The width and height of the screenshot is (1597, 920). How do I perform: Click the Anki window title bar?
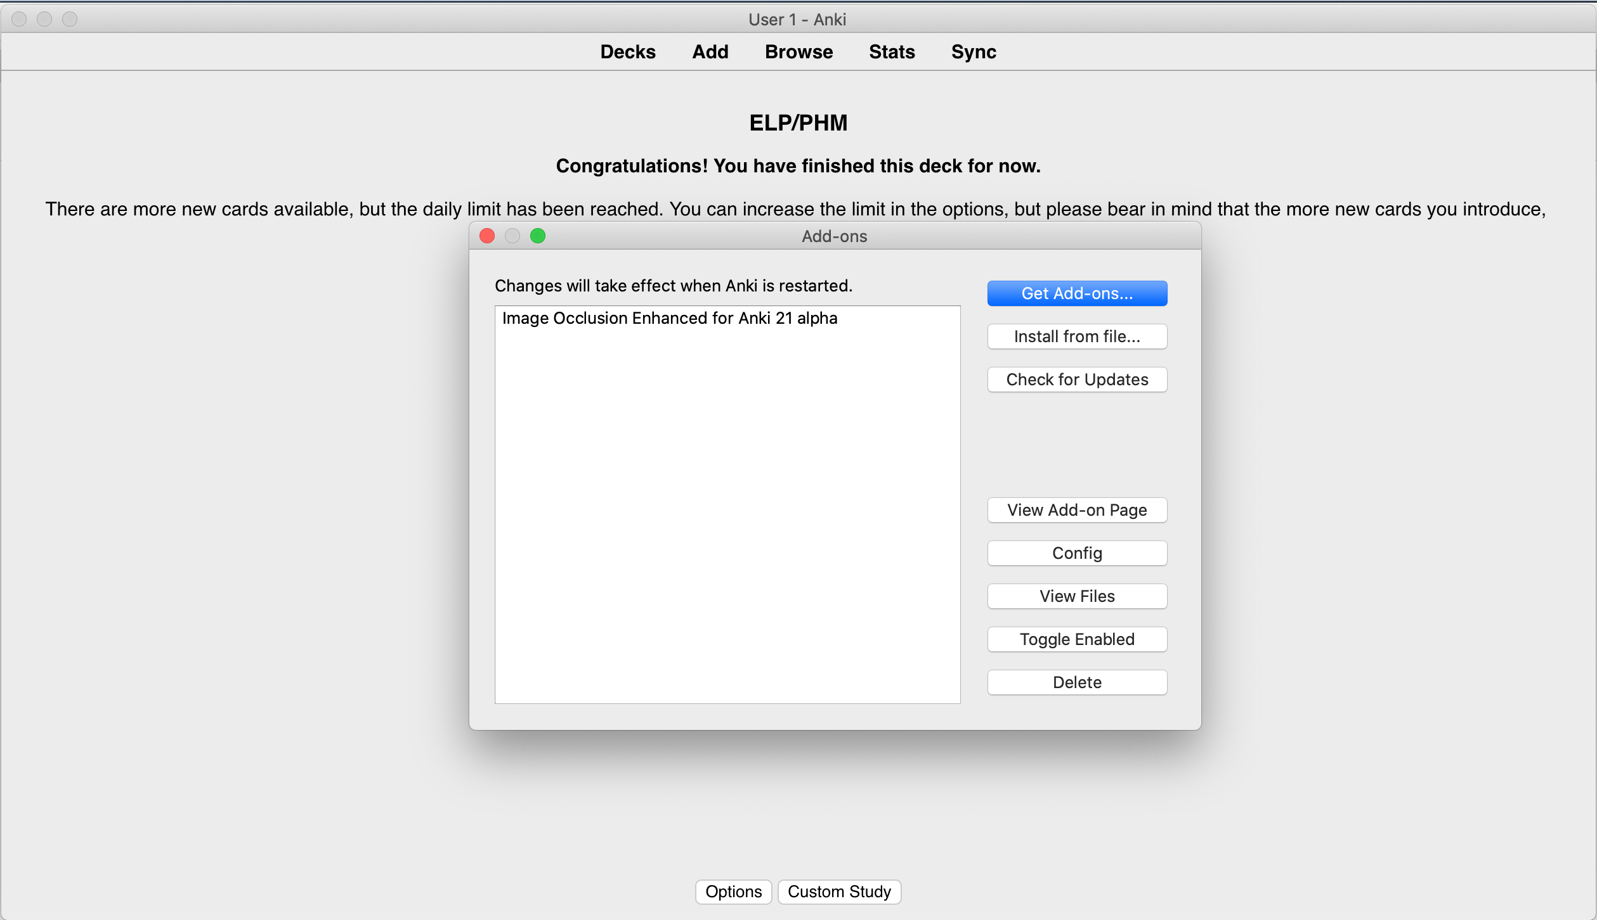(x=797, y=19)
